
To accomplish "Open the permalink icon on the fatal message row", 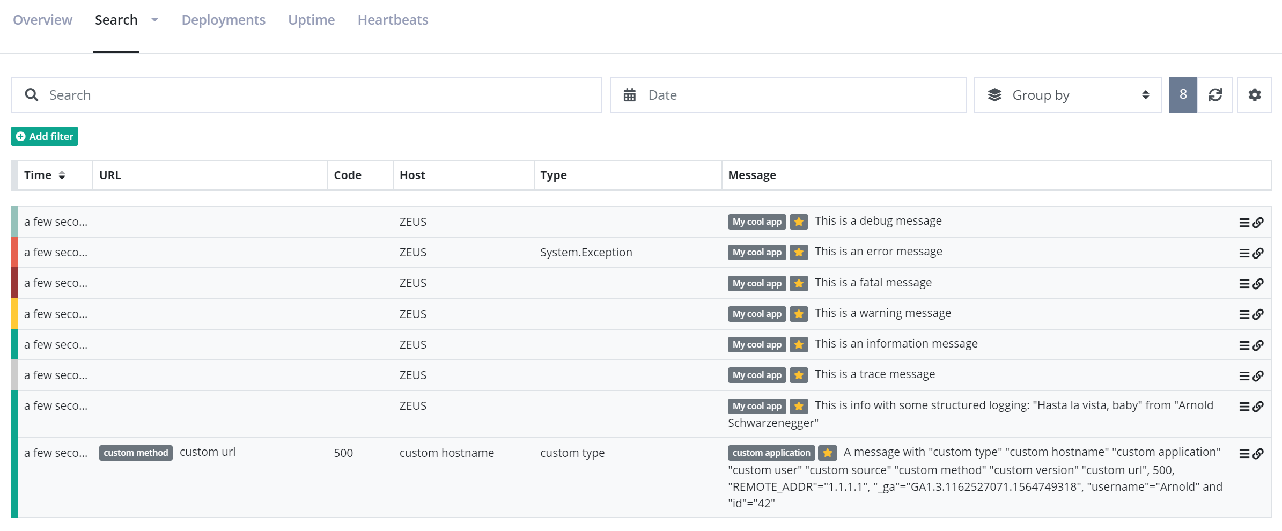I will coord(1258,283).
